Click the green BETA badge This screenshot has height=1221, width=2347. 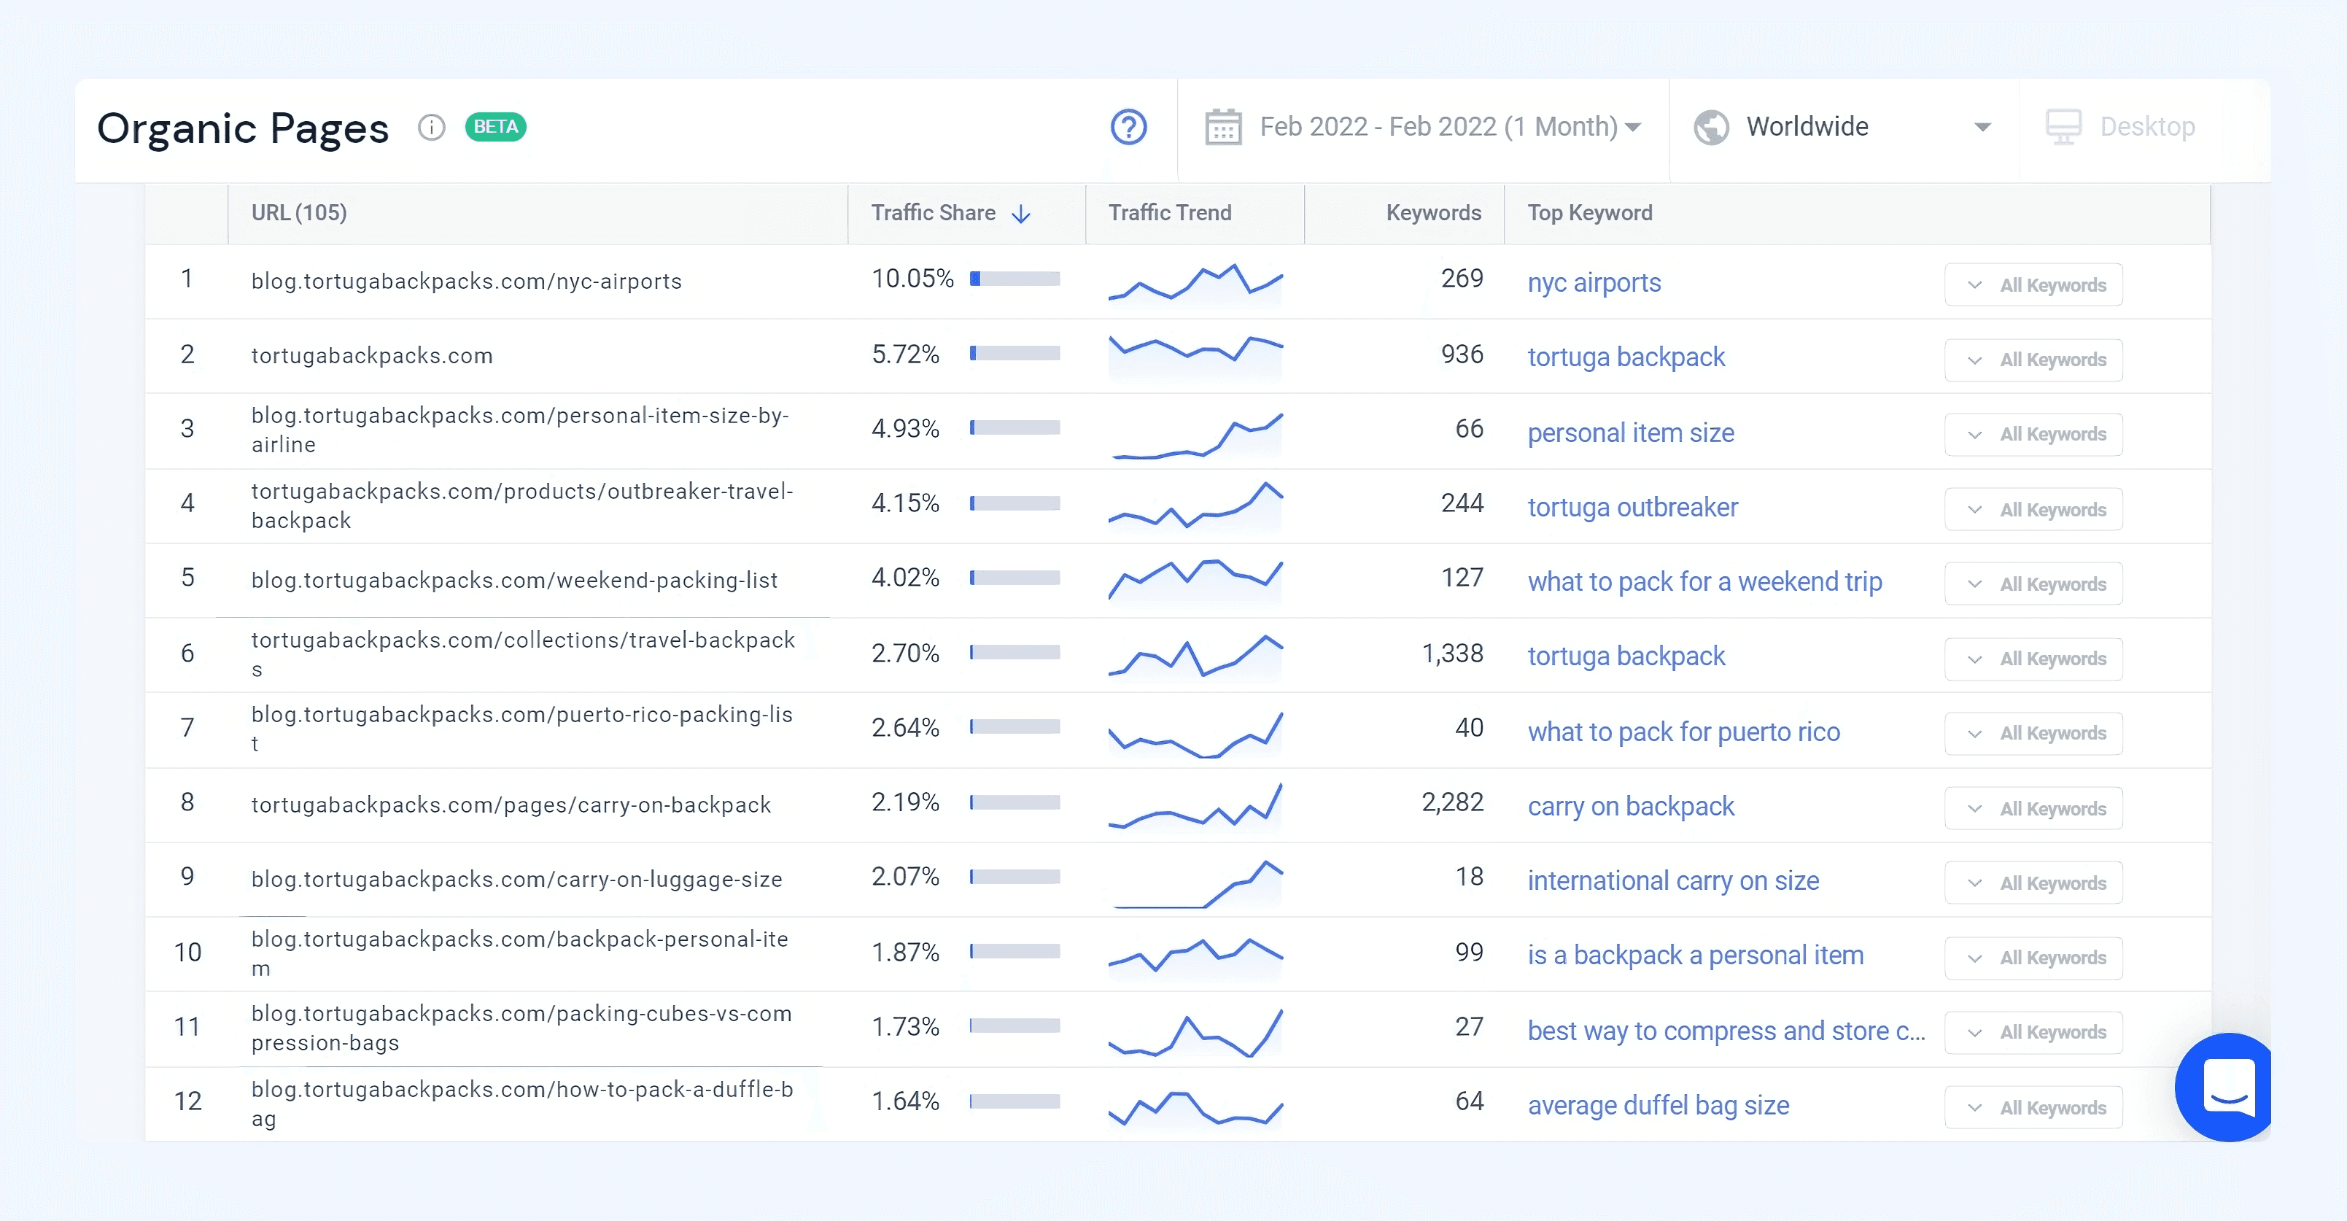(x=494, y=127)
